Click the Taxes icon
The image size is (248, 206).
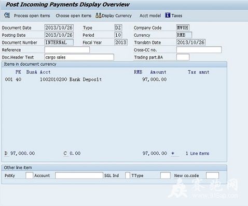click(168, 16)
